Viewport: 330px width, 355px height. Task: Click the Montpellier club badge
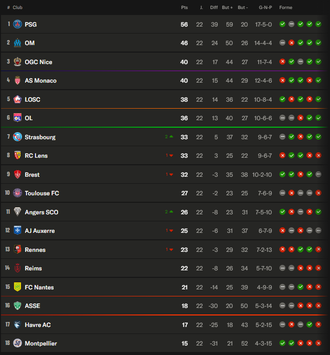point(18,343)
